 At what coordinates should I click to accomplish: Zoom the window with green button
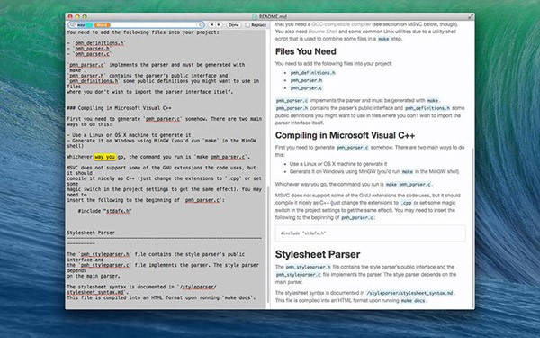tap(85, 16)
